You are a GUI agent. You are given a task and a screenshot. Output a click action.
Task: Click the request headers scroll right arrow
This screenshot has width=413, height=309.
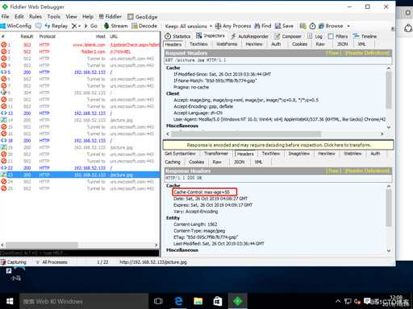pyautogui.click(x=382, y=134)
